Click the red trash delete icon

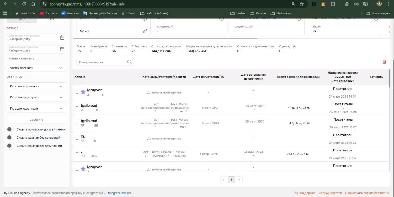pyautogui.click(x=384, y=62)
